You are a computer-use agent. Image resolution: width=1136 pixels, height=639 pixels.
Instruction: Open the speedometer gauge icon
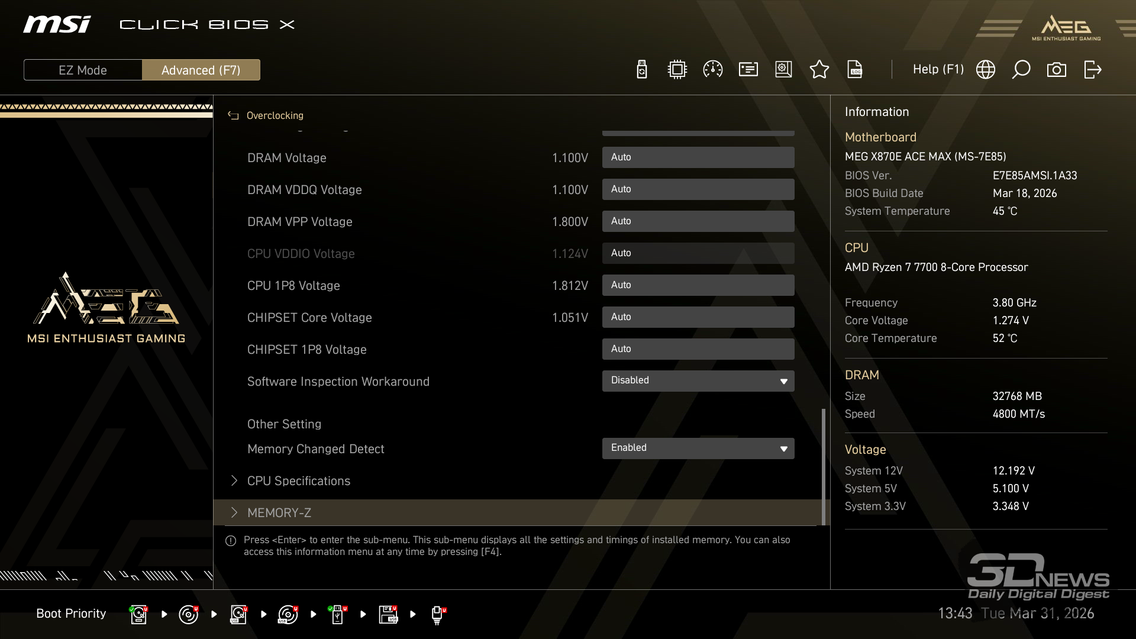tap(712, 70)
